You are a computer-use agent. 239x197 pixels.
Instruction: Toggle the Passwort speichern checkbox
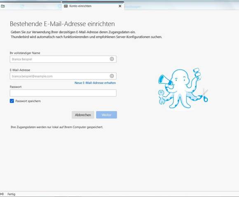(12, 101)
